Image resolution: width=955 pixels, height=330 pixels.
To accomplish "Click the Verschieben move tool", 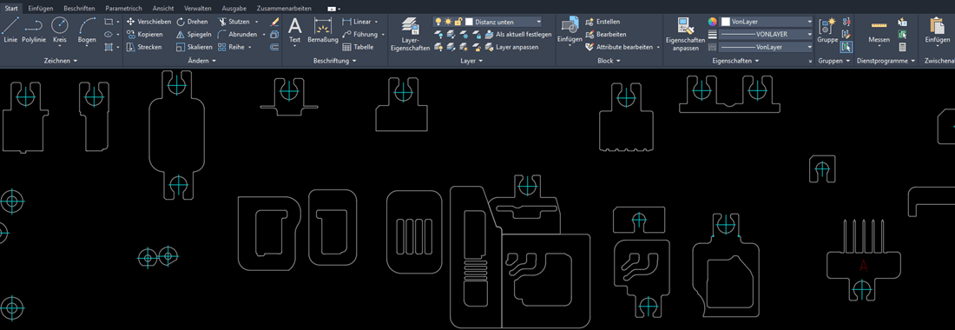I will pyautogui.click(x=149, y=22).
